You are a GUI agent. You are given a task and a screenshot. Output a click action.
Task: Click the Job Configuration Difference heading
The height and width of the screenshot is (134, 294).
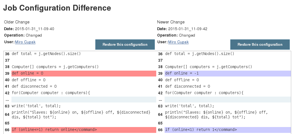[57, 8]
